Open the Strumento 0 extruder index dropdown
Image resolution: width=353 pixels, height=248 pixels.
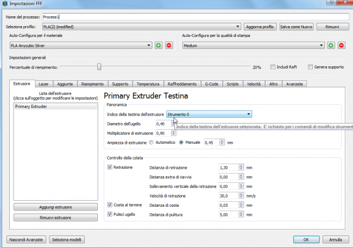coord(209,114)
